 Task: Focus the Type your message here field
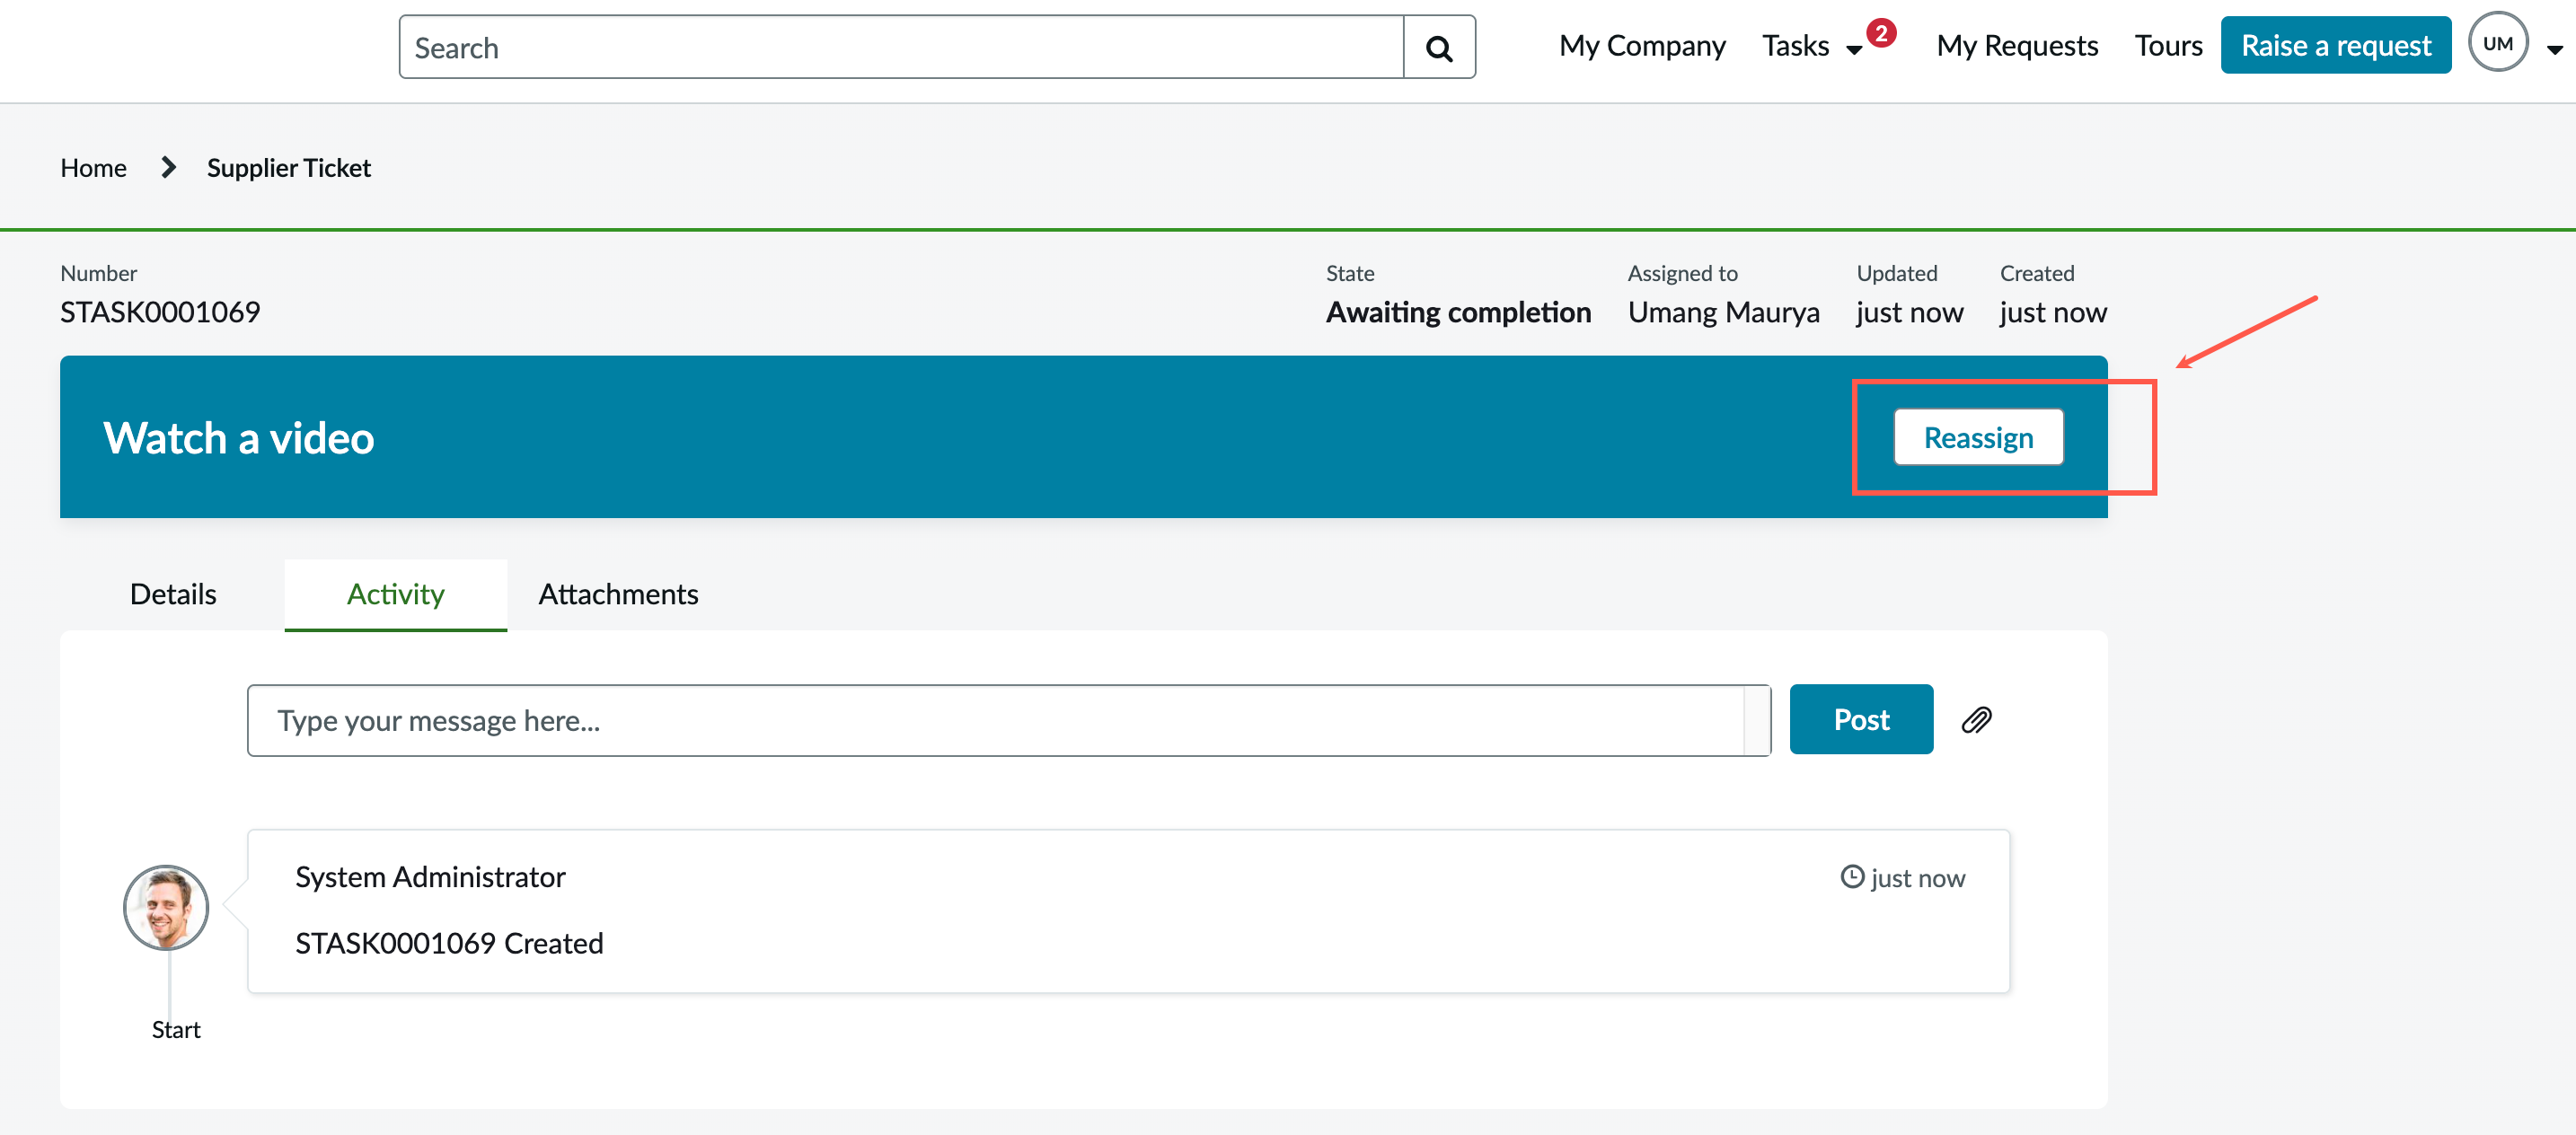(1008, 720)
